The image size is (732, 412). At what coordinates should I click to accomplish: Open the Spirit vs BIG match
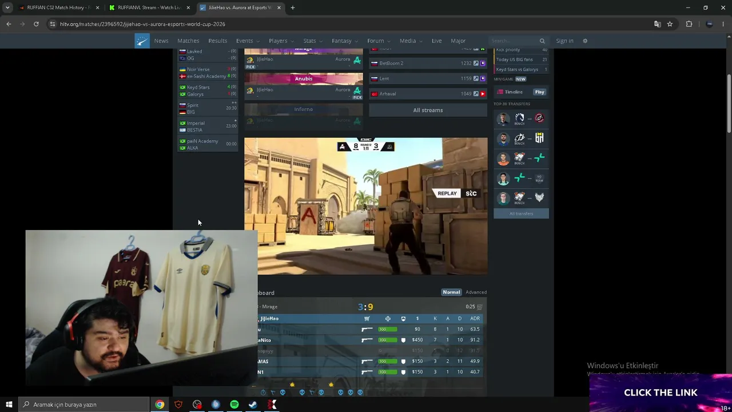tap(208, 108)
